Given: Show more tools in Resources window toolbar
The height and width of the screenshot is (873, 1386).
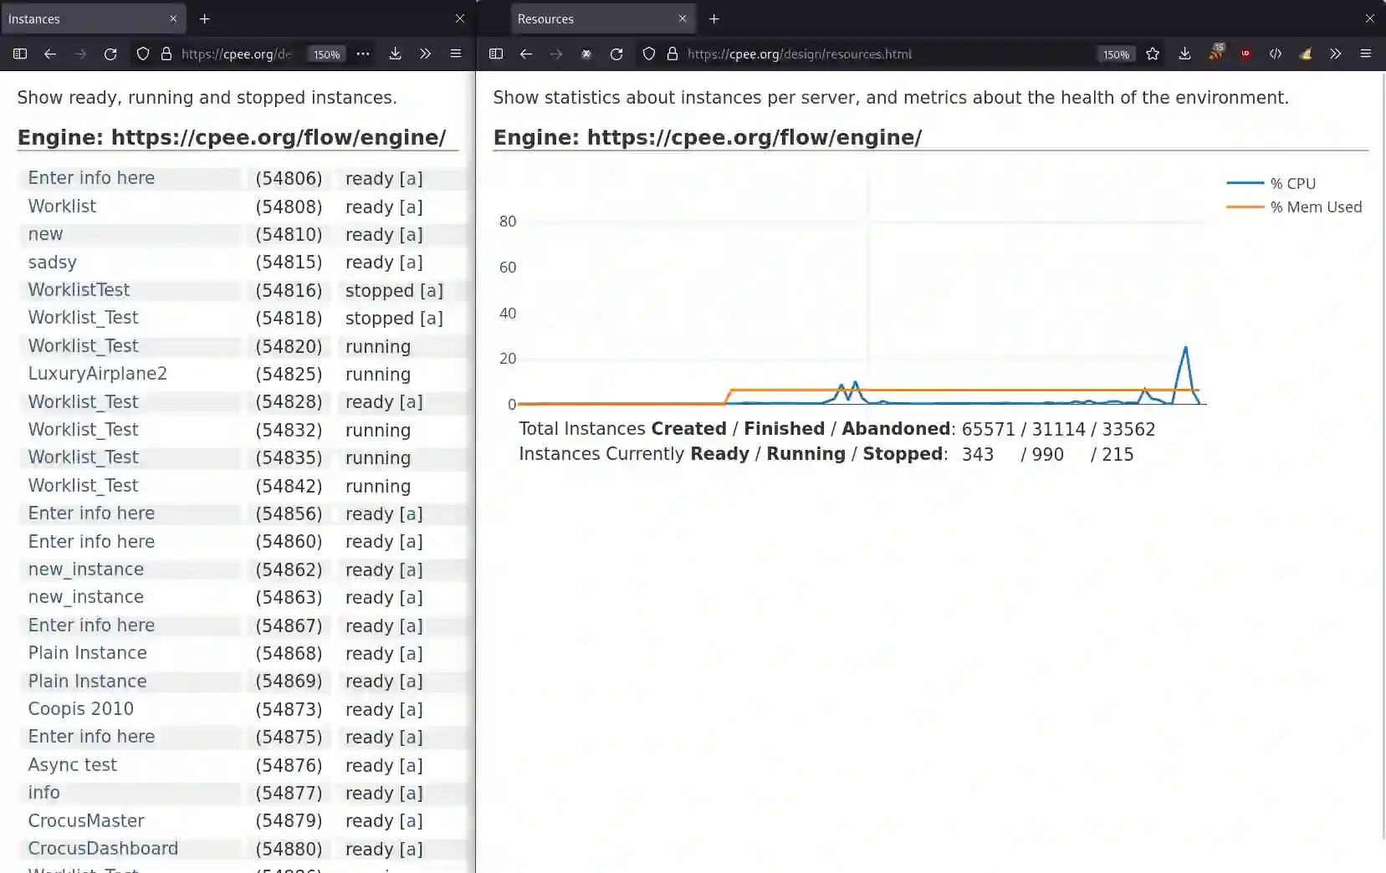Looking at the screenshot, I should tap(1336, 54).
